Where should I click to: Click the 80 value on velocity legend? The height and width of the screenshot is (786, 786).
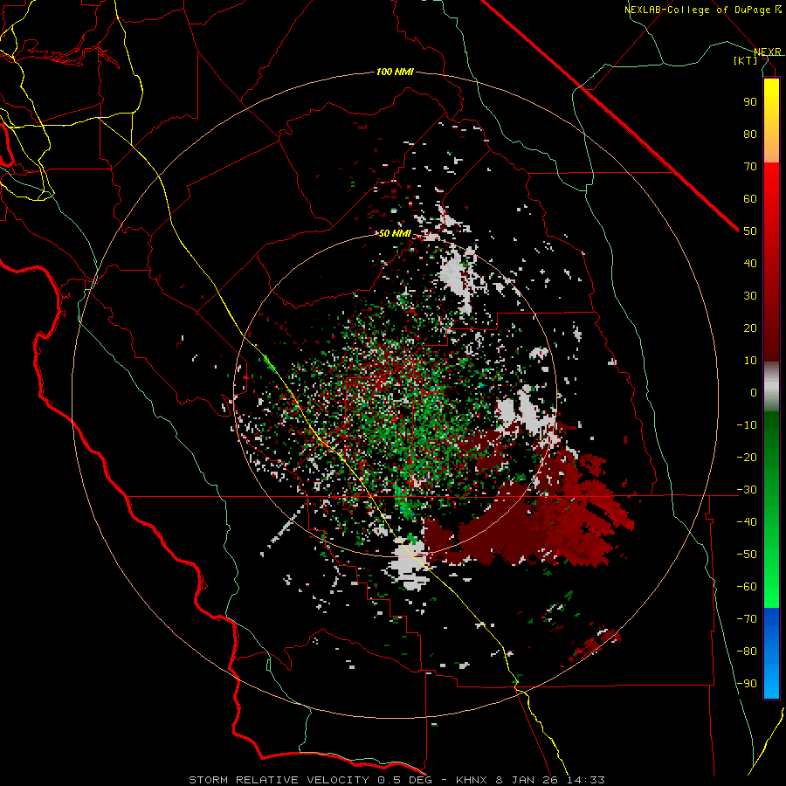click(x=750, y=134)
